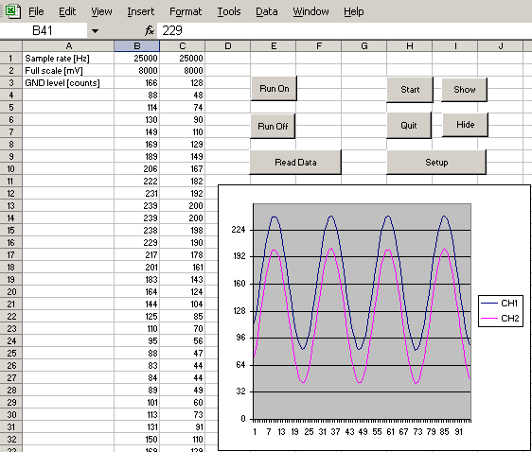Click the Hide button
The width and height of the screenshot is (532, 452).
pos(465,125)
